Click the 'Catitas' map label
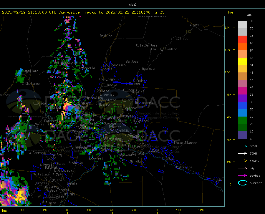This screenshot has height=214, width=265. point(168,159)
